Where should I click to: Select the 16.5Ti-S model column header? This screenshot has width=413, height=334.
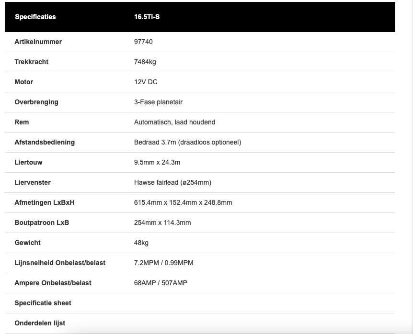[147, 17]
